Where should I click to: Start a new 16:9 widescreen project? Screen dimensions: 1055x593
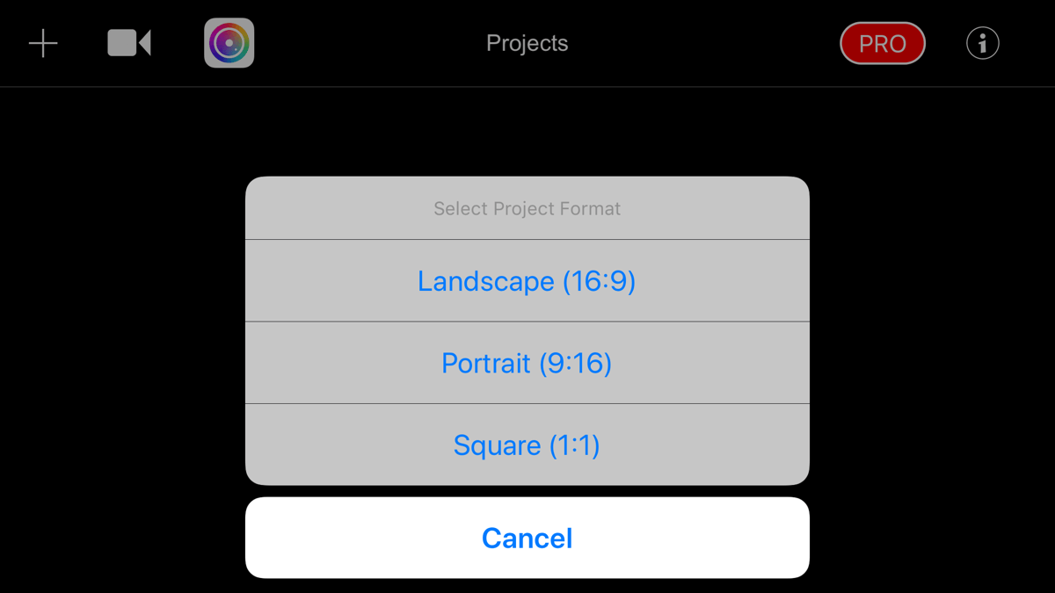(x=527, y=281)
